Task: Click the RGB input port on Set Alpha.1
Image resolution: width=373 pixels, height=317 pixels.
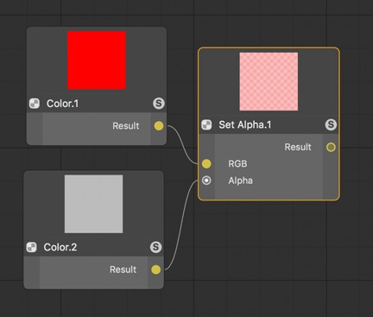Action: point(206,164)
